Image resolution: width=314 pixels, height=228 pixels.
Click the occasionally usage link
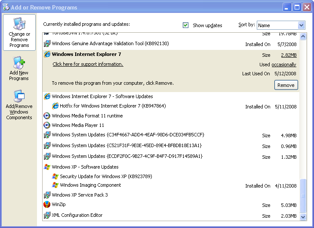pyautogui.click(x=284, y=65)
